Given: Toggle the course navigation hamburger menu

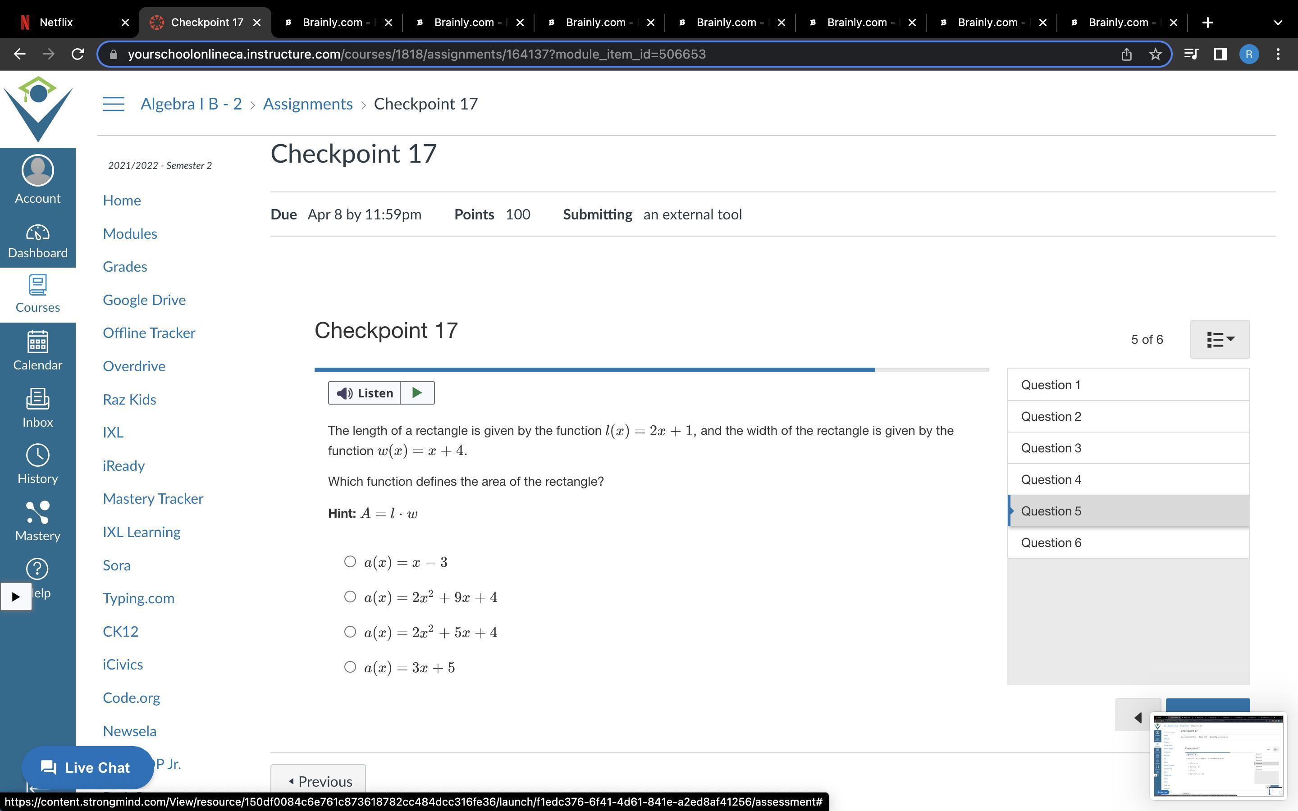Looking at the screenshot, I should pos(113,104).
